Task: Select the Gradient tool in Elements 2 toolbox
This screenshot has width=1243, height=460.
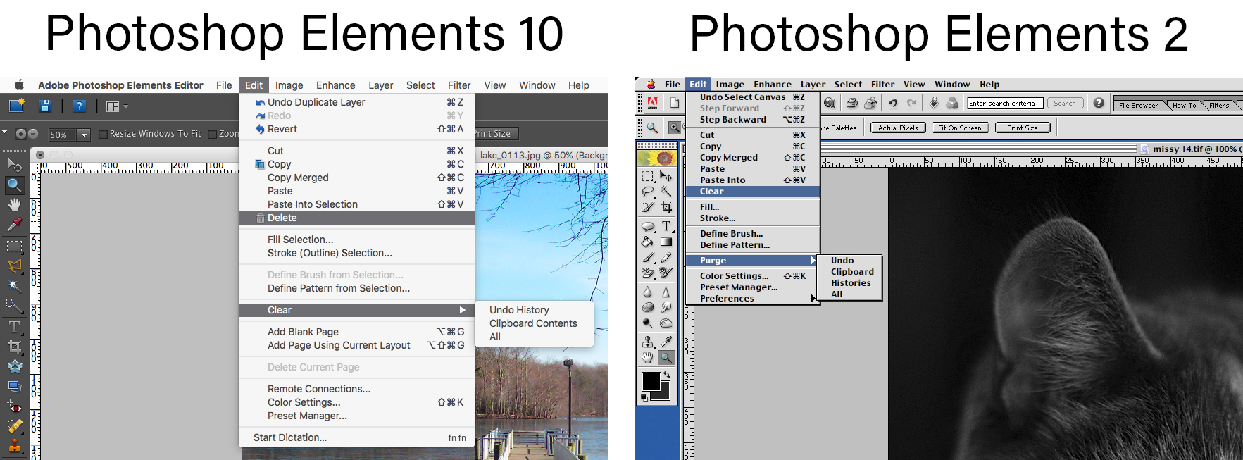Action: (x=666, y=242)
